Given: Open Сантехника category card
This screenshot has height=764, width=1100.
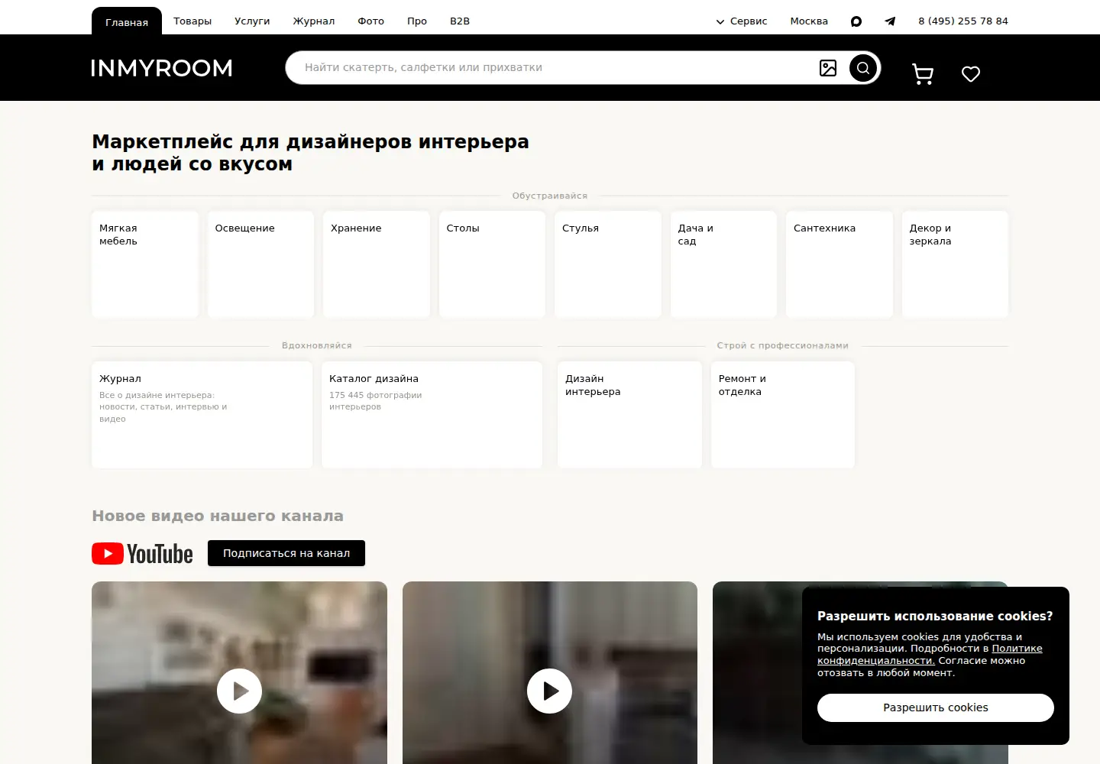Looking at the screenshot, I should click(840, 264).
